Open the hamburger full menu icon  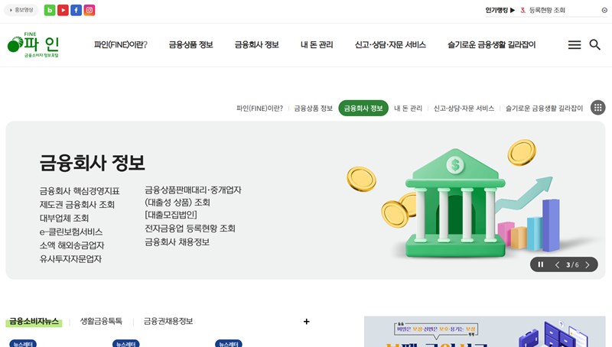pos(574,45)
